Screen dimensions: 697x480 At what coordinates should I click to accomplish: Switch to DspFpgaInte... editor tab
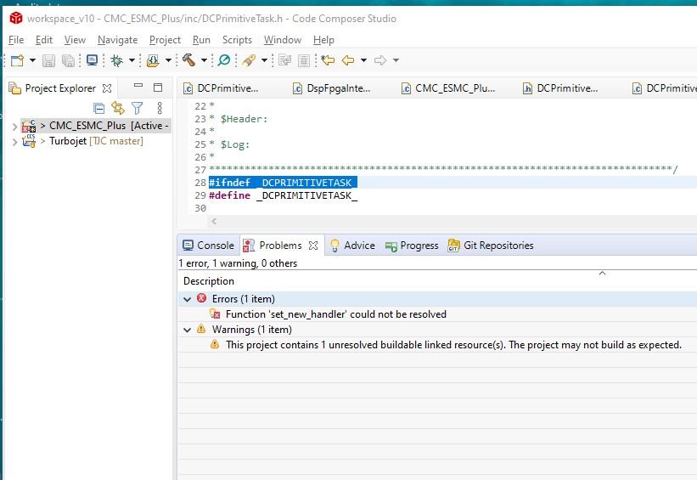pos(332,88)
